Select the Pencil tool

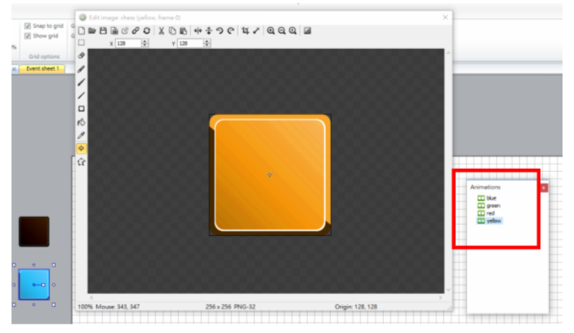pos(81,69)
